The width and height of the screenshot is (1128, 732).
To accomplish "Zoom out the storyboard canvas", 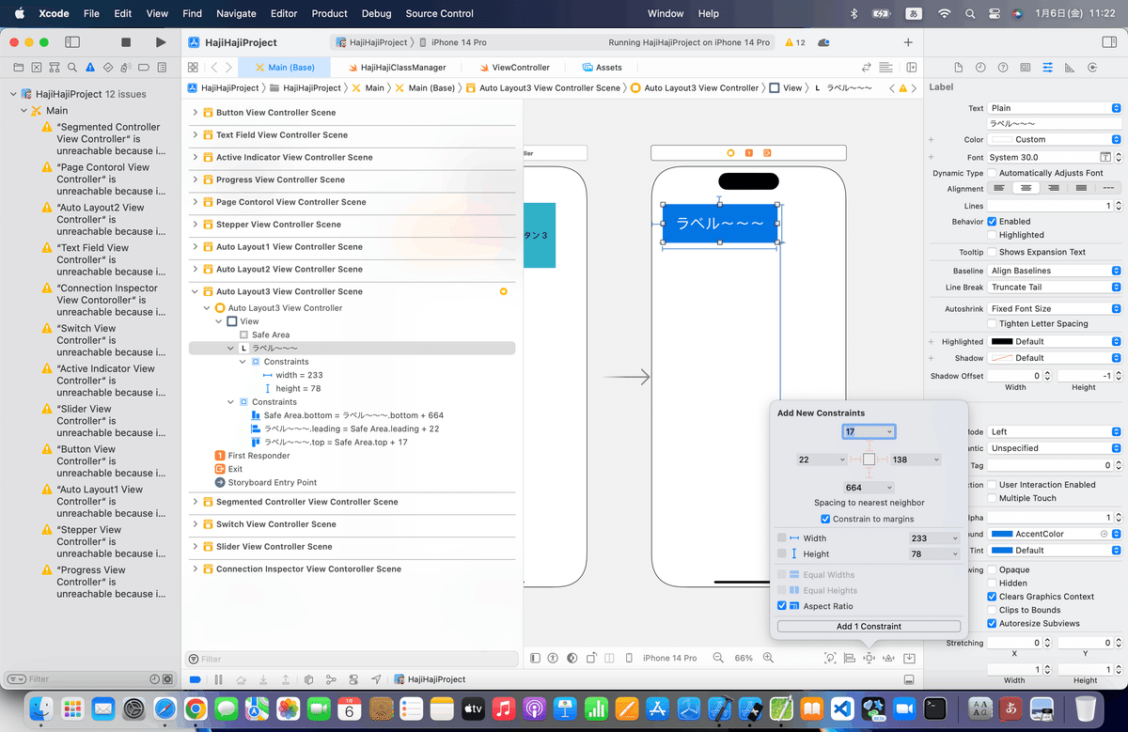I will tap(718, 658).
